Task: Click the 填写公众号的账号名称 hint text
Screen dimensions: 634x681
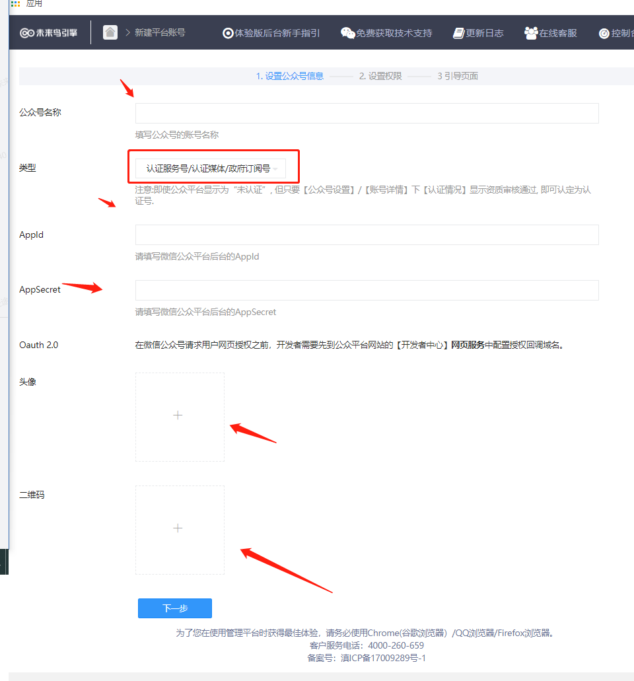Action: (x=177, y=135)
